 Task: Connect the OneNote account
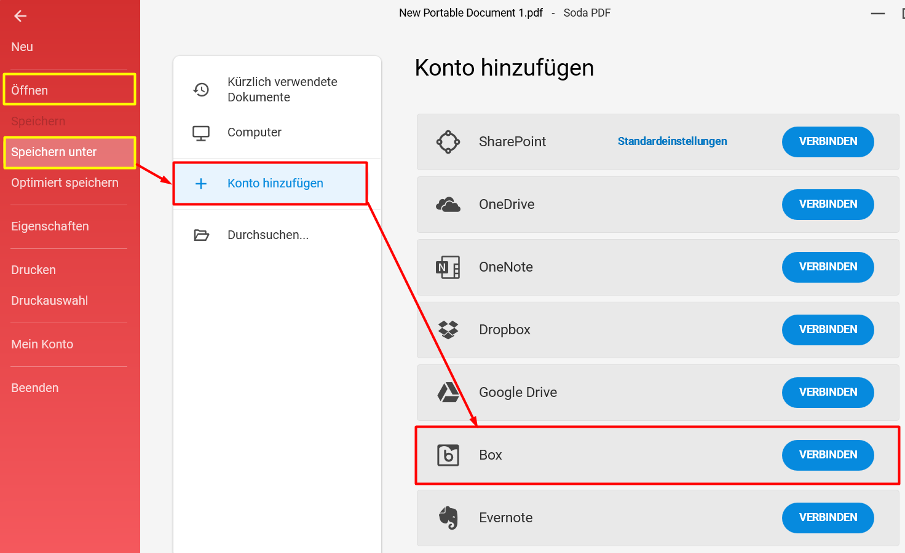tap(828, 267)
